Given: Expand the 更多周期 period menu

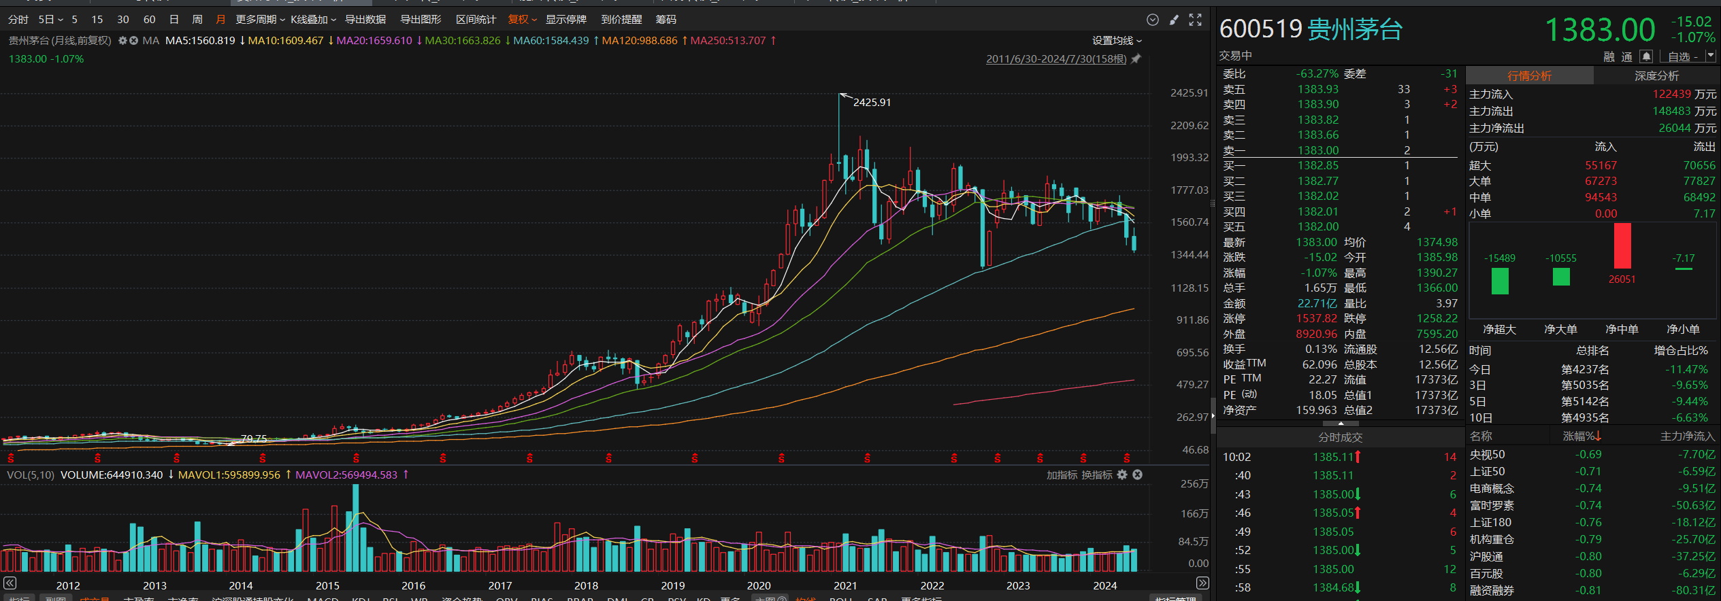Looking at the screenshot, I should point(261,20).
